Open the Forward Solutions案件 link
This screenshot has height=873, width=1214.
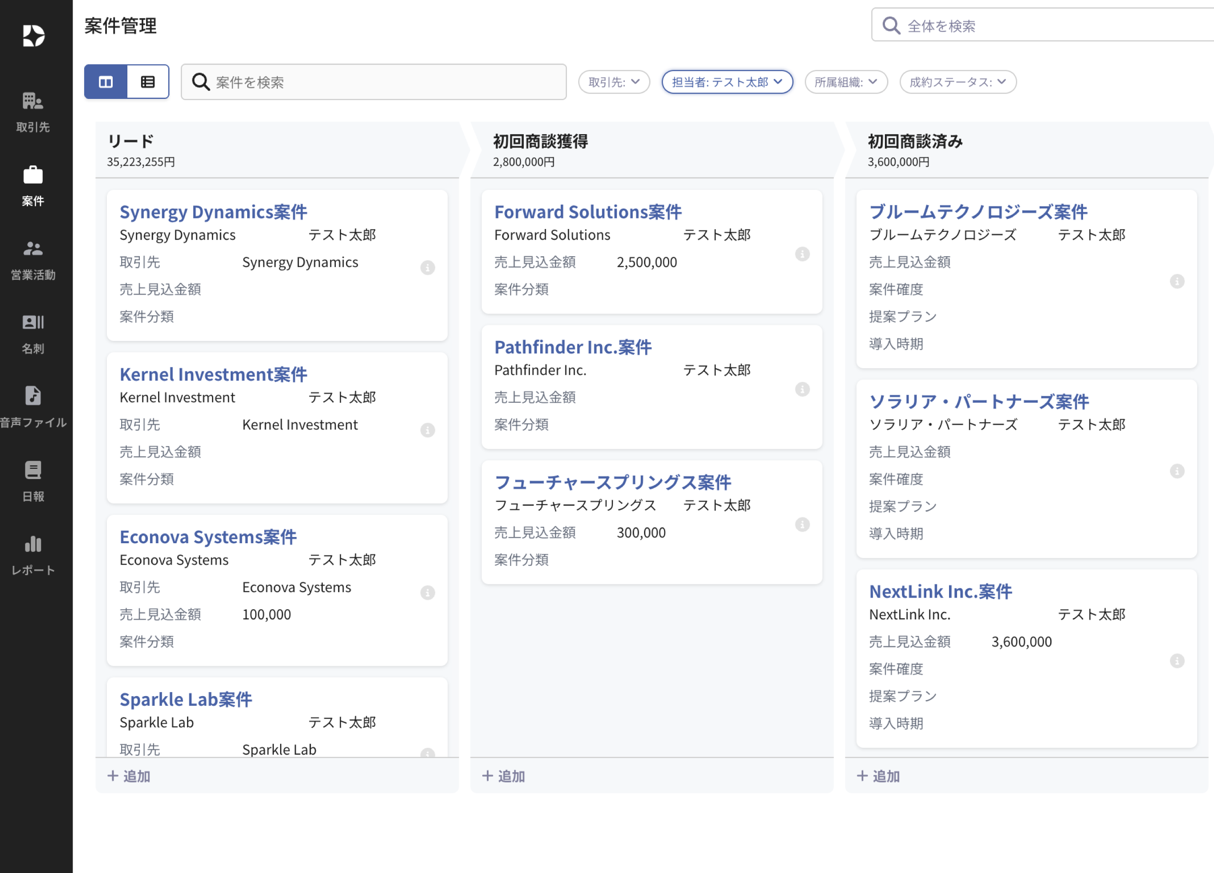coord(587,212)
